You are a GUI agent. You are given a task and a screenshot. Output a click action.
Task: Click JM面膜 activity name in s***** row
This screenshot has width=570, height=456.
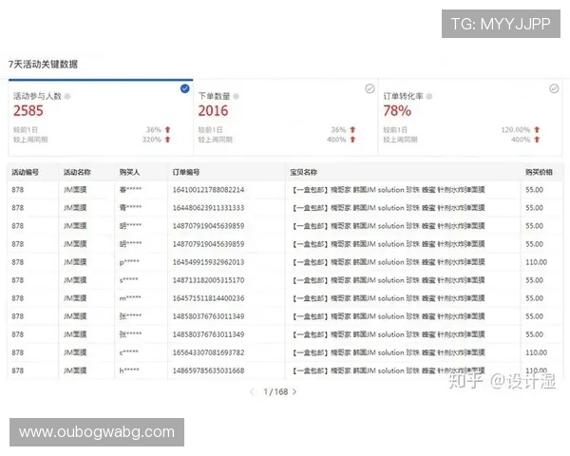click(75, 280)
